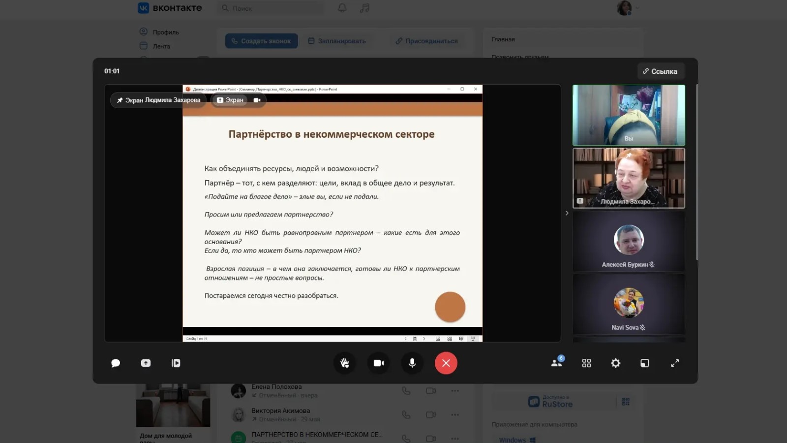The height and width of the screenshot is (443, 787).
Task: Switch PowerPoint to slide sorter view
Action: click(450, 339)
